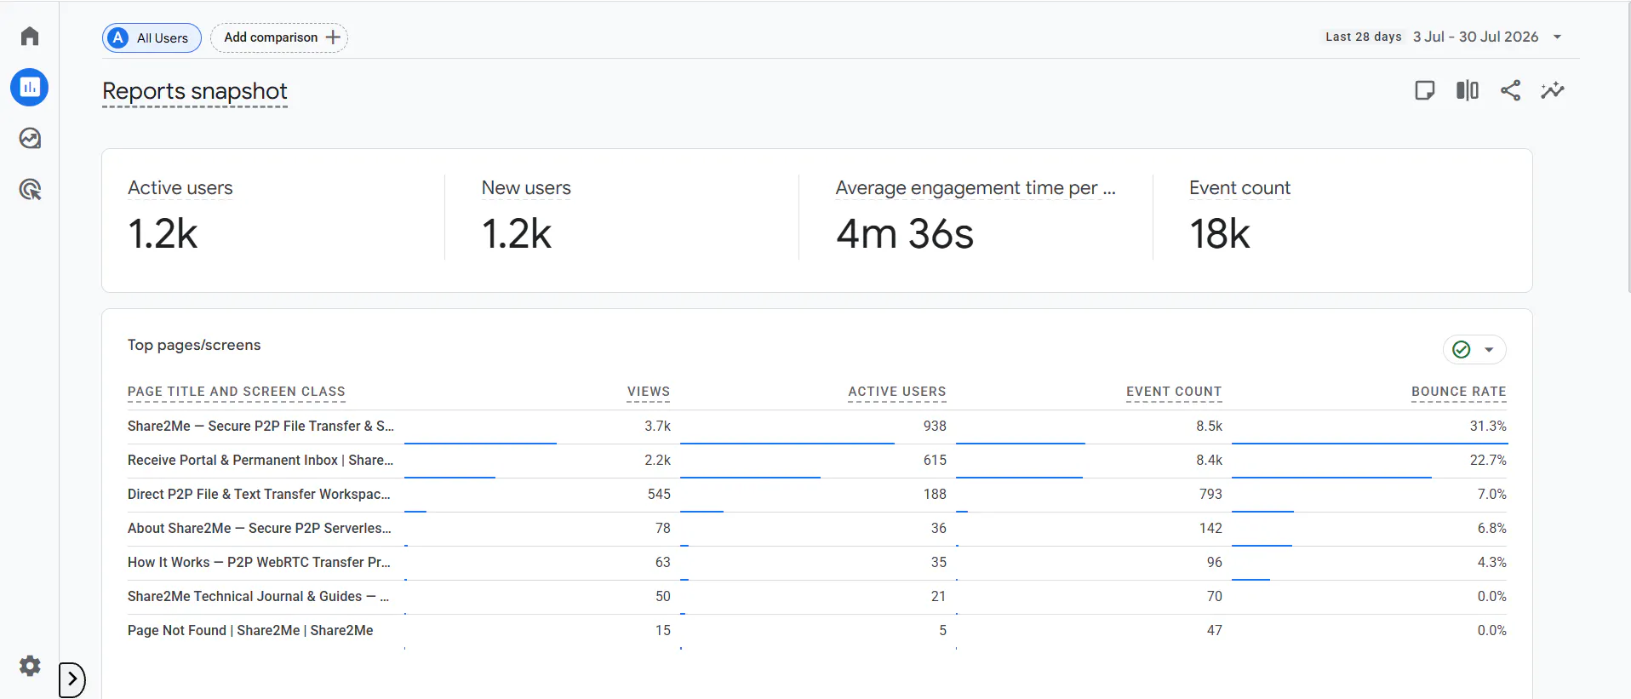Click the Receive Portal & Permanent Inbox row
The width and height of the screenshot is (1631, 699).
tap(817, 460)
